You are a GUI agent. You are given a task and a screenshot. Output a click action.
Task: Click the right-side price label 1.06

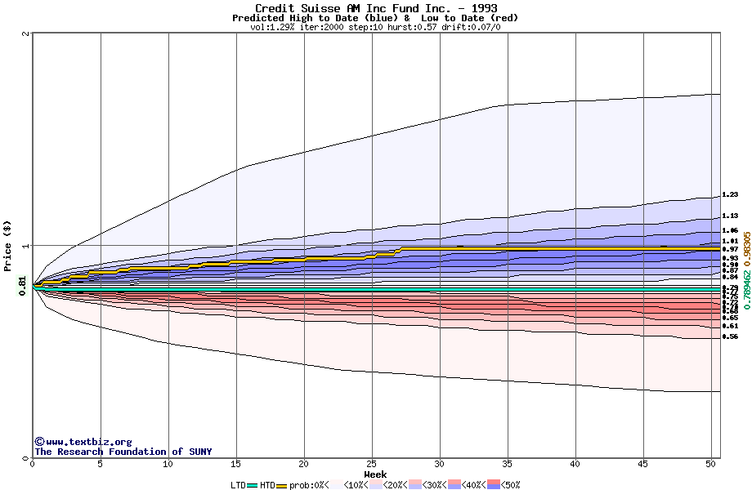click(x=730, y=230)
